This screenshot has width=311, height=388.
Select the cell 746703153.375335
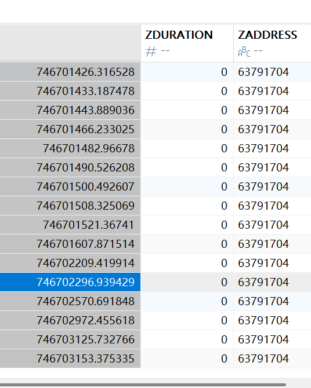tap(70, 358)
